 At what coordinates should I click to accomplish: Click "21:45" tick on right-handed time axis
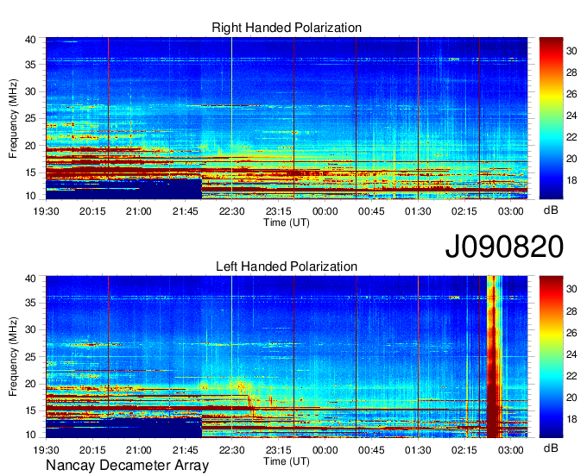click(186, 211)
